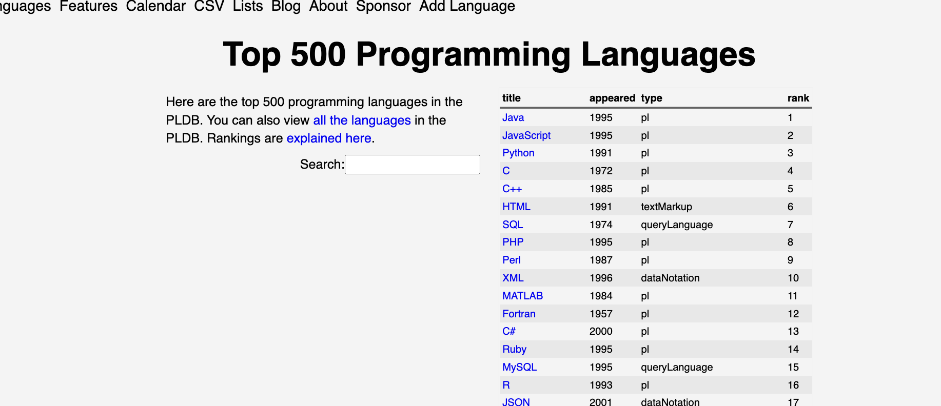Follow the 'all the languages' link

pos(362,120)
